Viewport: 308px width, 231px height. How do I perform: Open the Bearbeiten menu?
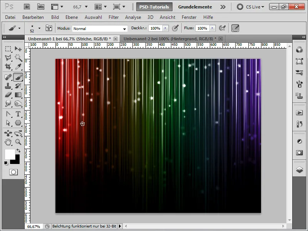[x=33, y=17]
